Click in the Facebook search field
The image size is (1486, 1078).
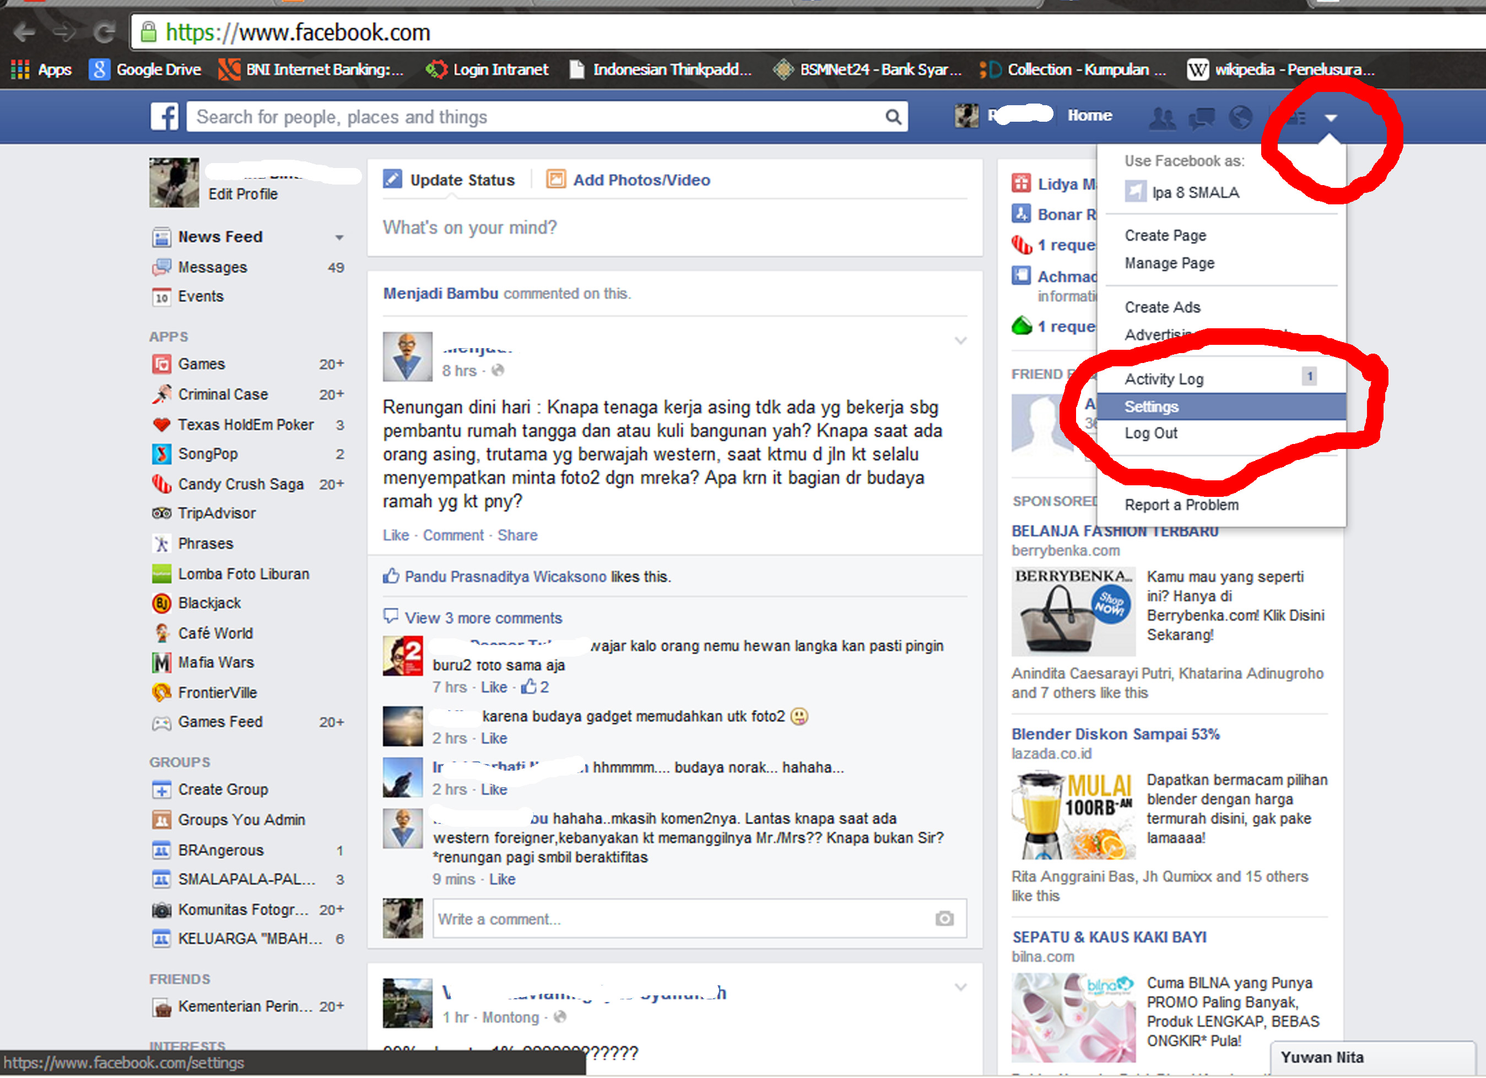click(536, 117)
